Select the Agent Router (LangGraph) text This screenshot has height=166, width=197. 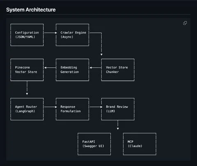click(x=26, y=109)
